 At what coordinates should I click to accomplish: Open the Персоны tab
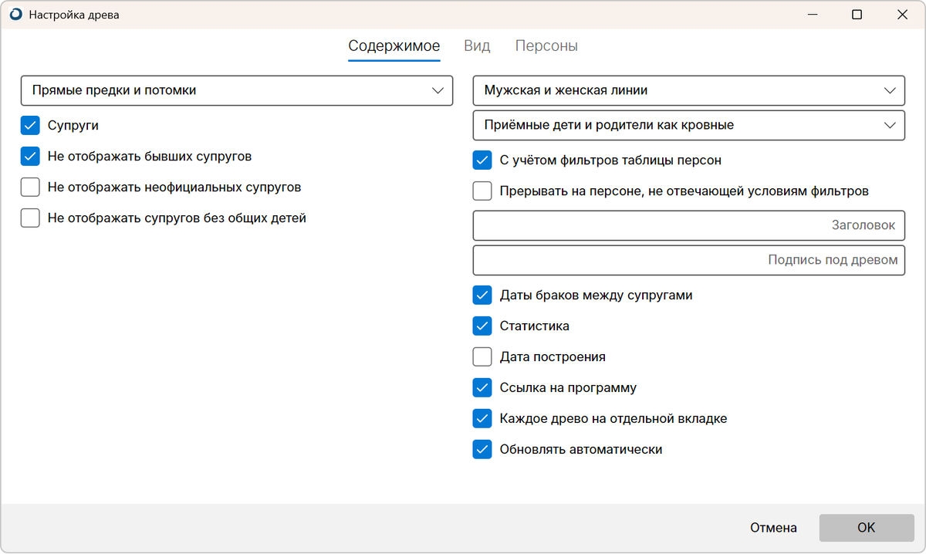coord(546,46)
